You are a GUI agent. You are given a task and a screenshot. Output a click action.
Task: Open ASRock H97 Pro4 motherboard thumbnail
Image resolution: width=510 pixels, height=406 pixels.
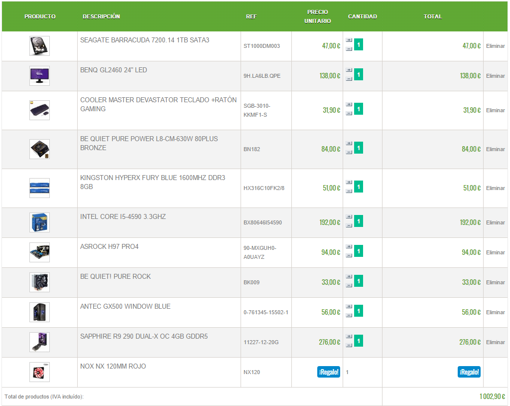tap(39, 252)
